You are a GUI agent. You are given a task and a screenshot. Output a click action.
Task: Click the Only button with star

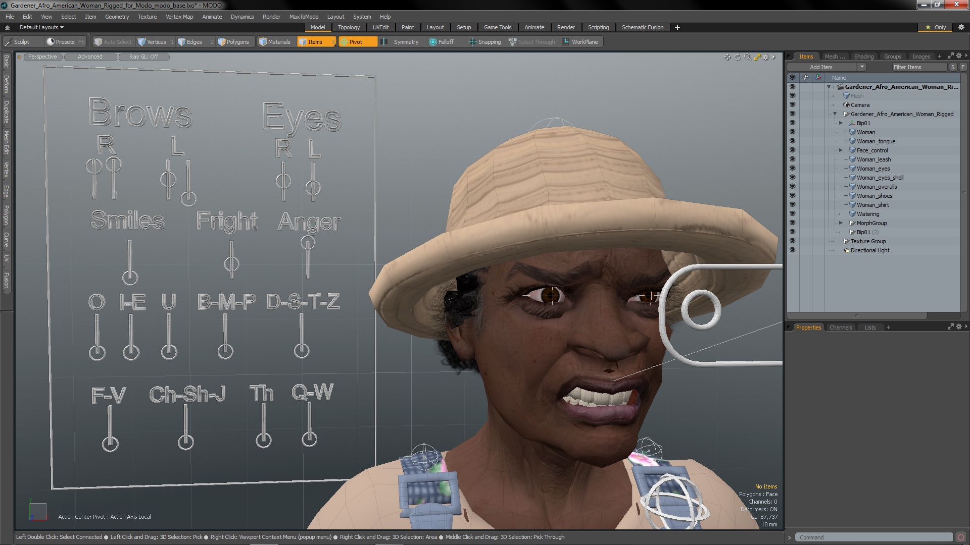click(x=936, y=27)
